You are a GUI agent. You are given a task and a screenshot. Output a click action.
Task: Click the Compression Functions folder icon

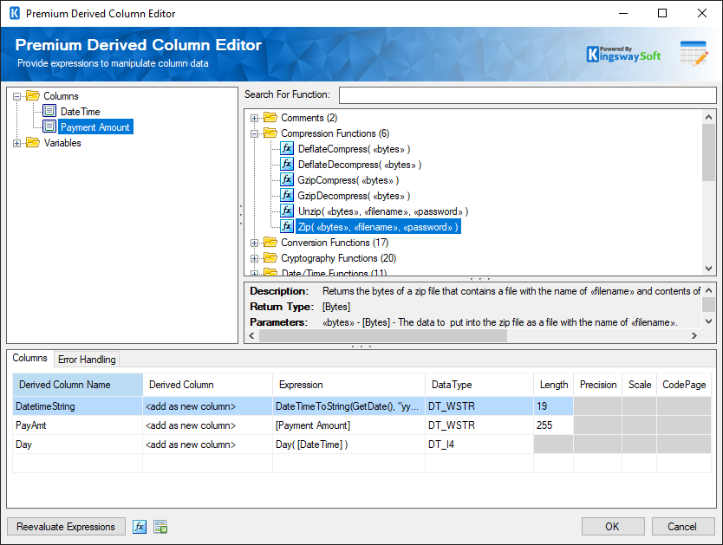(x=270, y=133)
